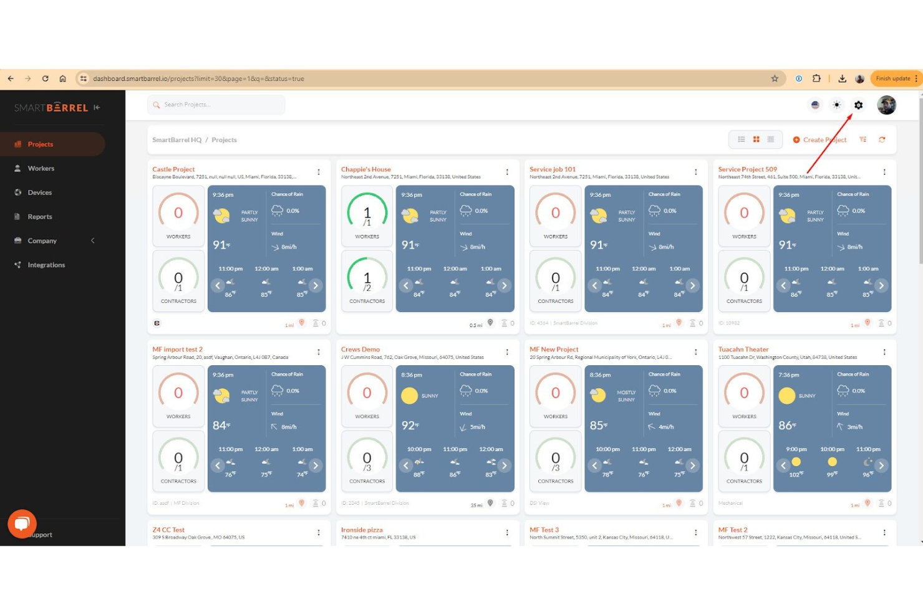Click Chappie's House workers 1/1 gauge
The width and height of the screenshot is (923, 615).
(367, 216)
